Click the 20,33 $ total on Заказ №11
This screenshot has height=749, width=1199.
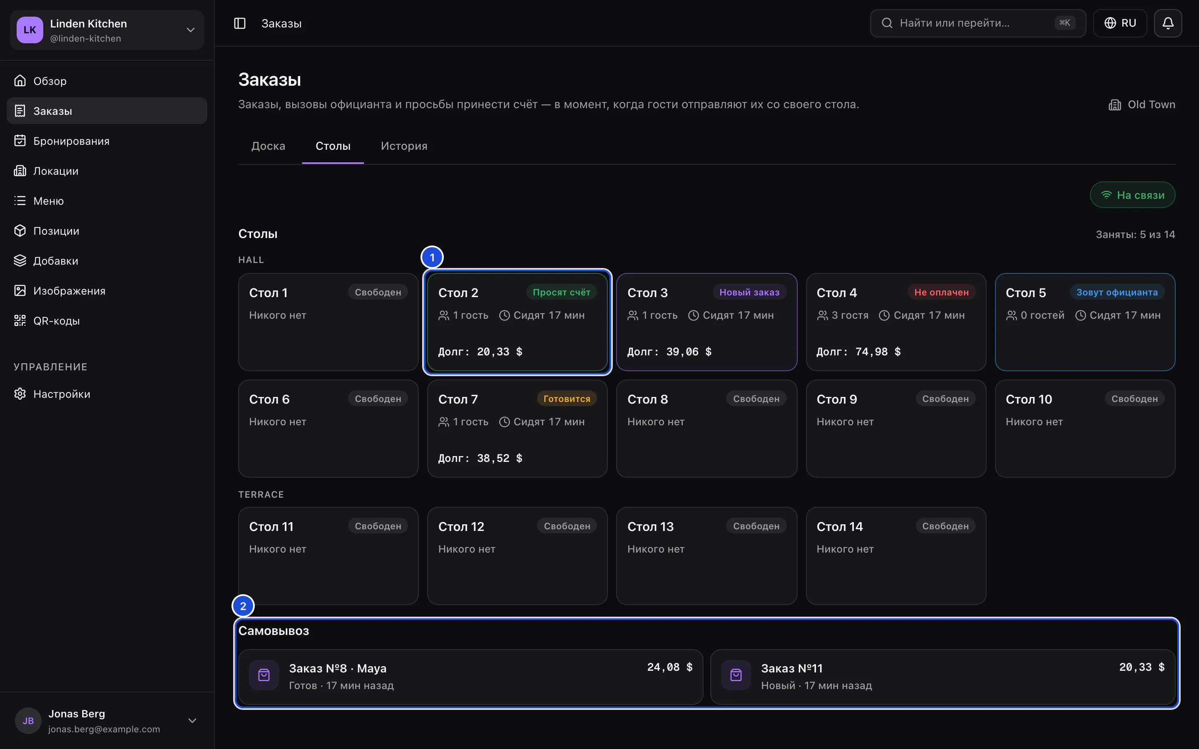(1142, 667)
